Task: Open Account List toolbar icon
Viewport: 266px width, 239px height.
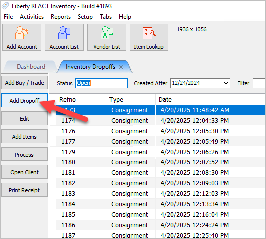Action: click(64, 33)
